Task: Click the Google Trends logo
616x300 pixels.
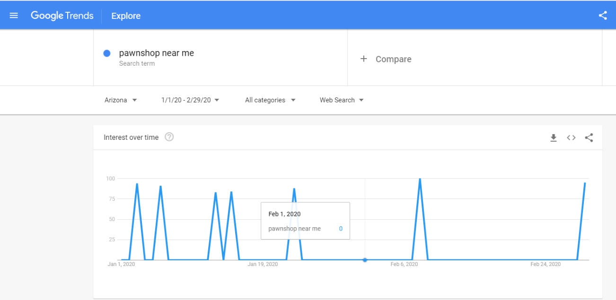Action: pyautogui.click(x=62, y=16)
